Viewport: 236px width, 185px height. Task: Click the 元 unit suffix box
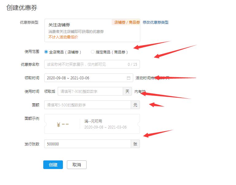tap(135, 105)
